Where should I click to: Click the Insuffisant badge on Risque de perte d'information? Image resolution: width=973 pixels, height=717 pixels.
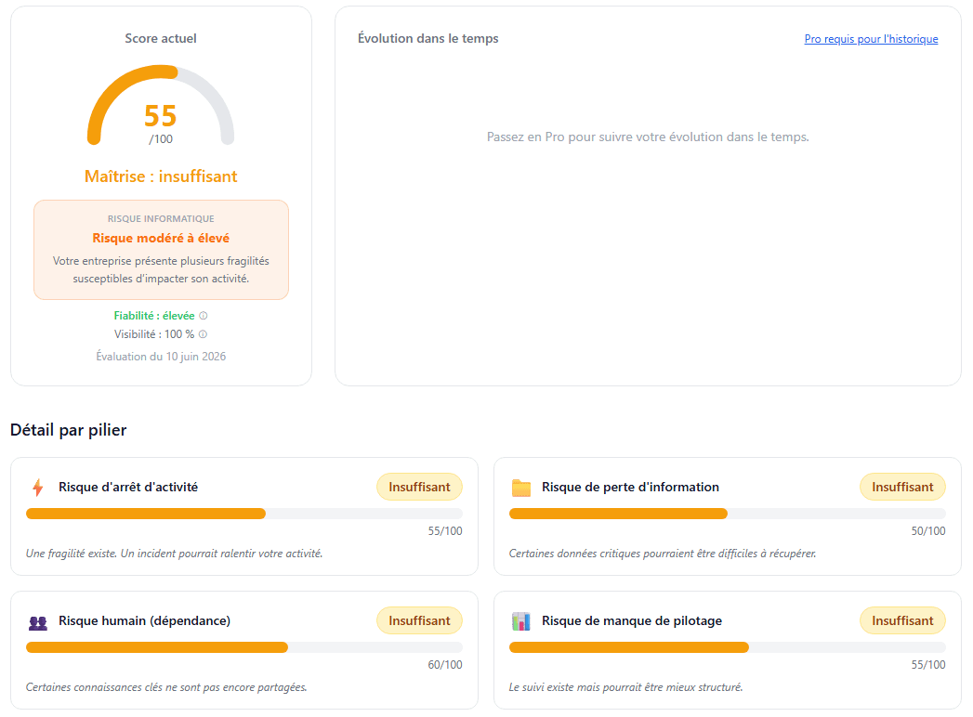[902, 487]
